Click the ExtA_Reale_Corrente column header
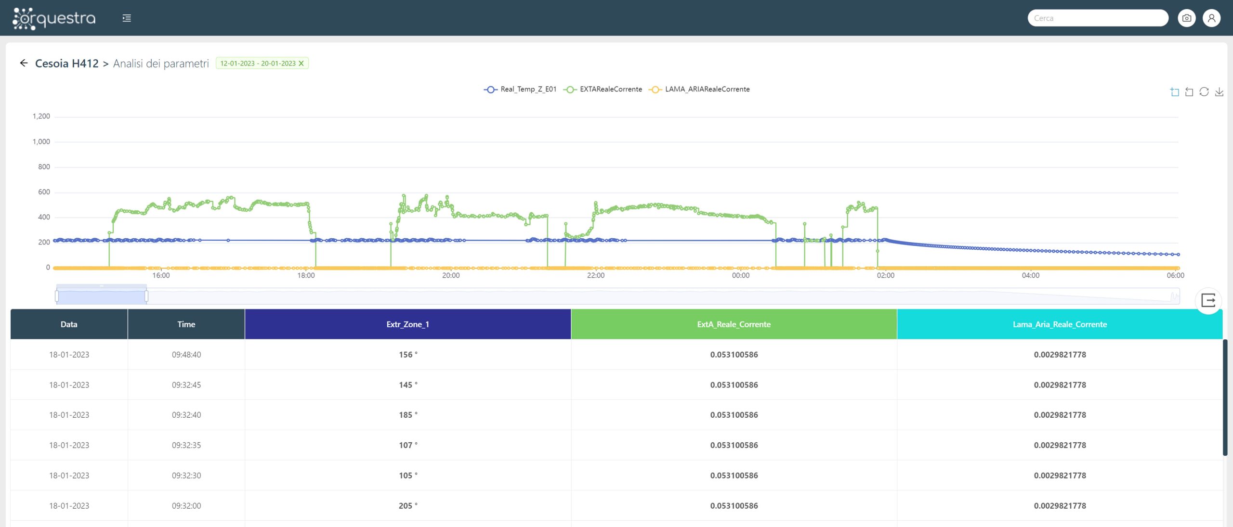This screenshot has width=1233, height=527. (734, 324)
